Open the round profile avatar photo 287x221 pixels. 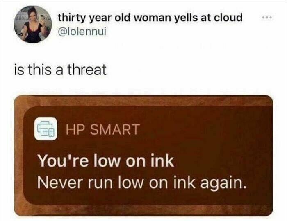pos(33,24)
